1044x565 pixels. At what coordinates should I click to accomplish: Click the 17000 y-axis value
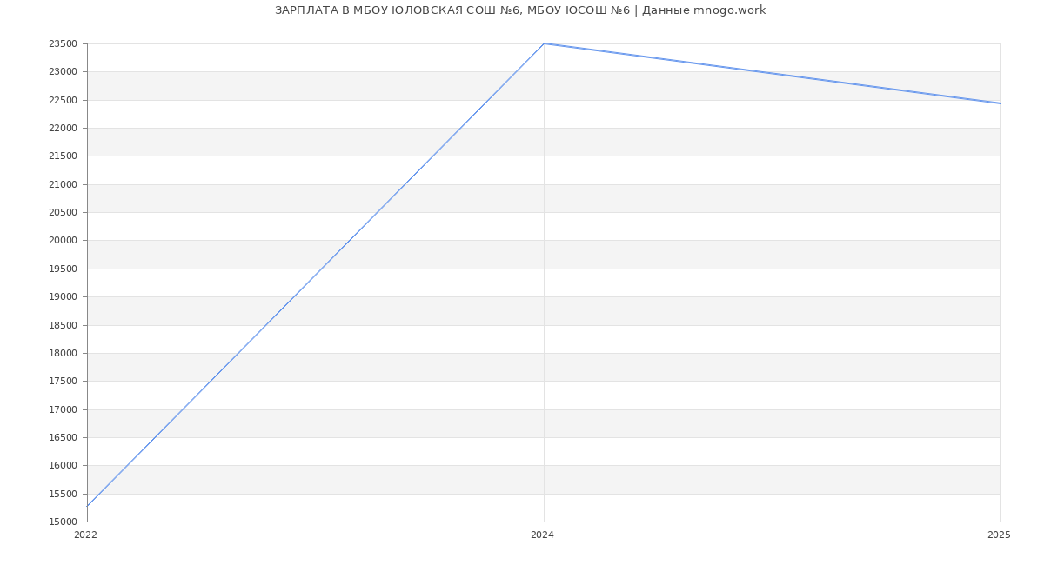[64, 409]
